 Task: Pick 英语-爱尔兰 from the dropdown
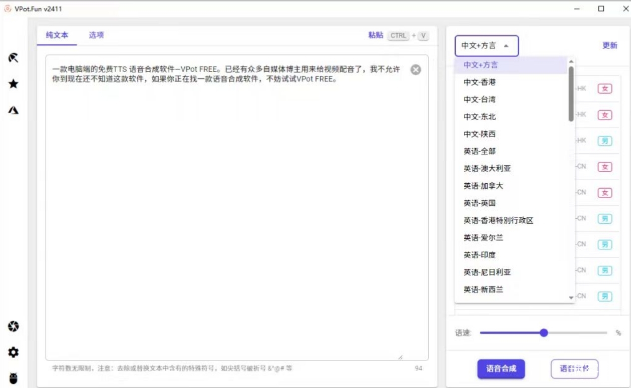(511, 238)
